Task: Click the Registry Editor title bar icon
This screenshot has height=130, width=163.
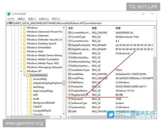Action: pyautogui.click(x=9, y=14)
